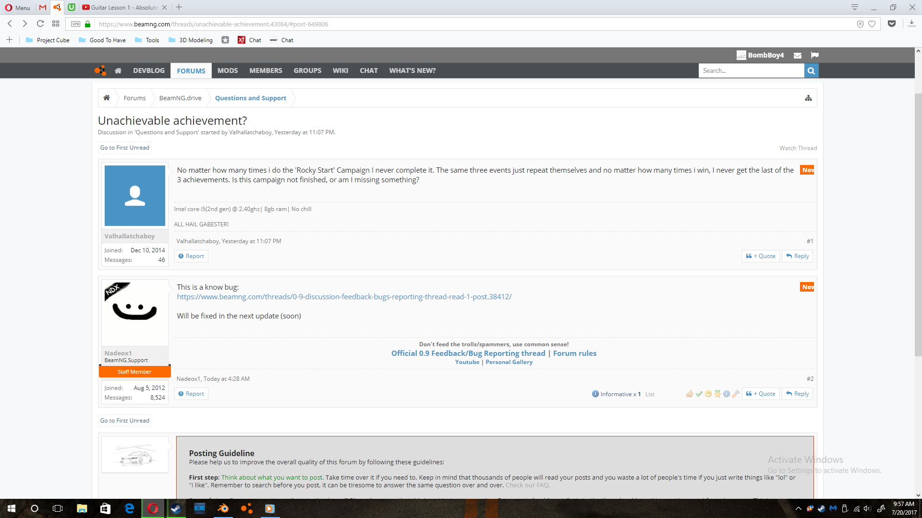The image size is (922, 518).
Task: Open Steam from Windows taskbar
Action: click(176, 508)
